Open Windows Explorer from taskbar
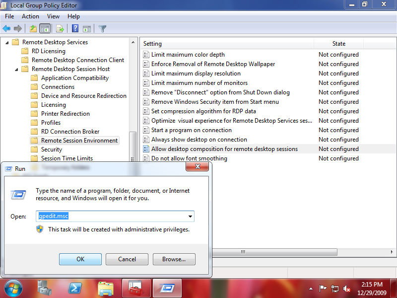Screen dimensions: 397x298 click(x=106, y=289)
